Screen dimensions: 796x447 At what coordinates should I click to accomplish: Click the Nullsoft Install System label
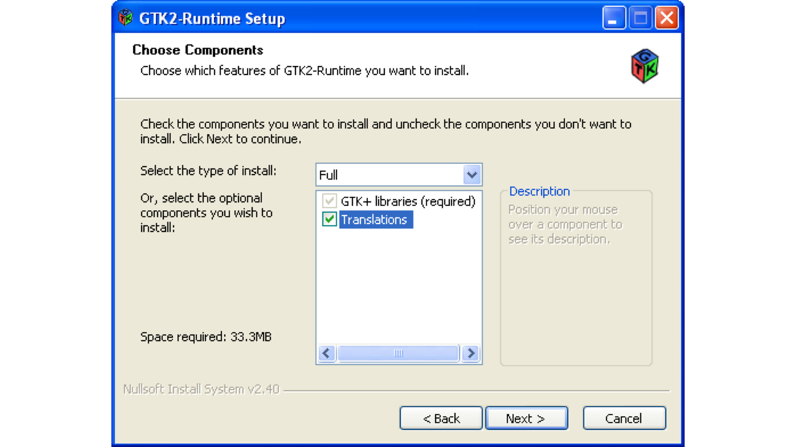(x=200, y=389)
